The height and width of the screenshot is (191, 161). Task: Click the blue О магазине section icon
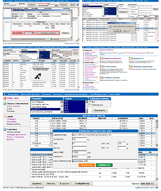[5, 129]
